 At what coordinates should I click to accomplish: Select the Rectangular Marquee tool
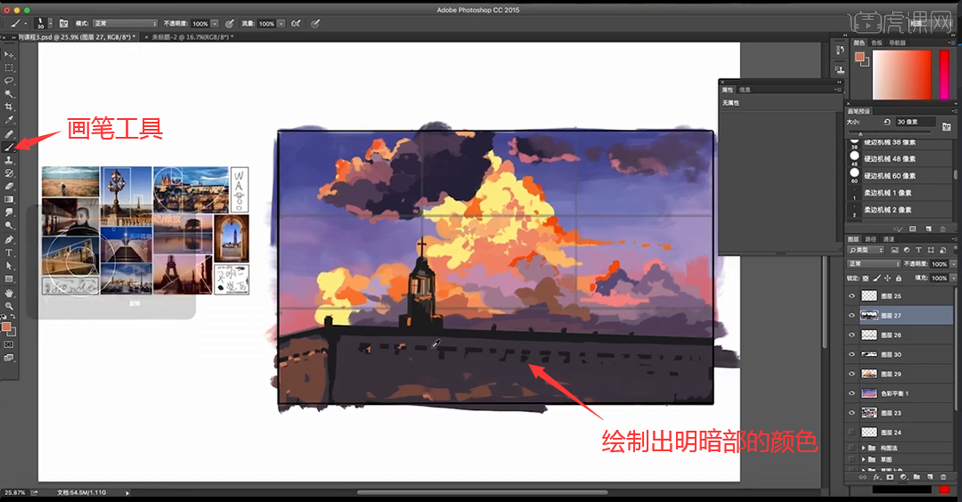[x=9, y=68]
